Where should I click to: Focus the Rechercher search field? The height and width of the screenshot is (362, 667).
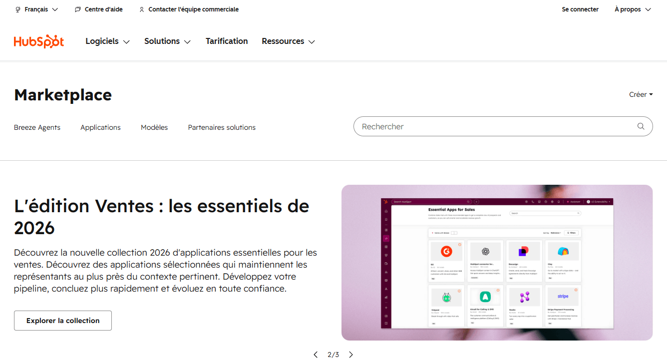[503, 126]
